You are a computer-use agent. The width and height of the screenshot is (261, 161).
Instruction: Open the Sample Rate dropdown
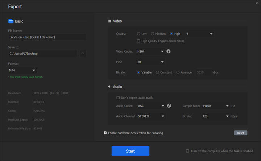(x=215, y=106)
